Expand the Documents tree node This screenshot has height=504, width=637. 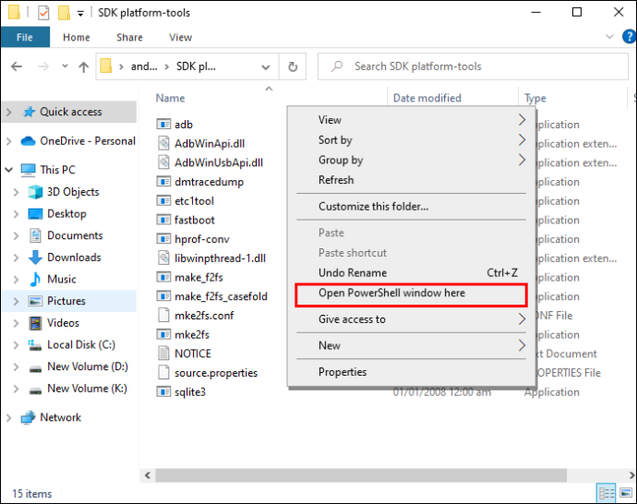[x=17, y=235]
